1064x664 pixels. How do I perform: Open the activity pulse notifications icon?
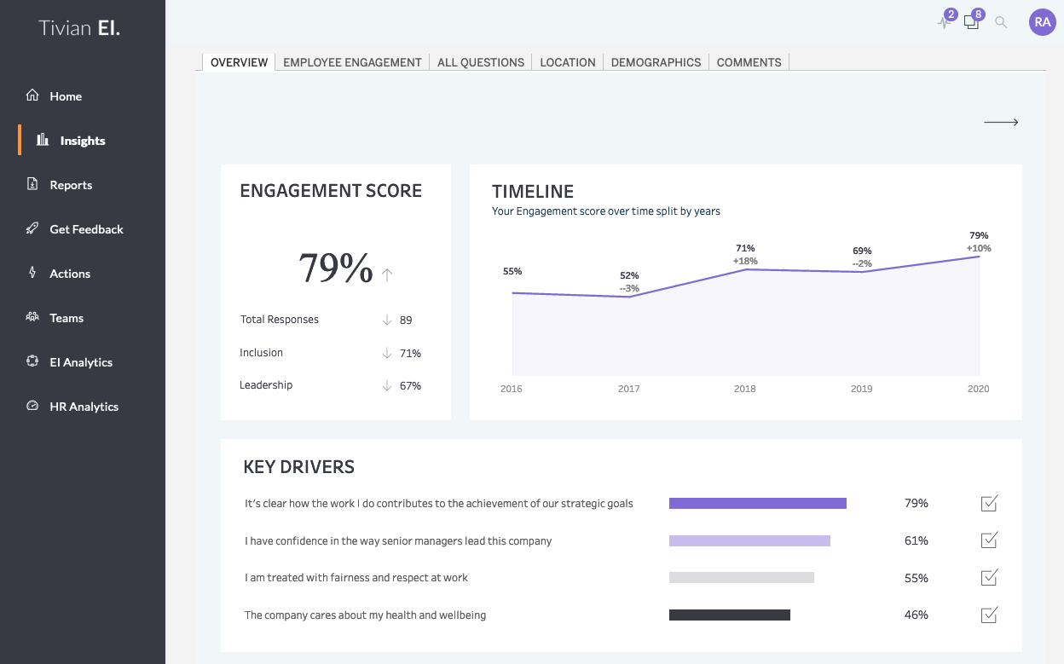pyautogui.click(x=944, y=23)
